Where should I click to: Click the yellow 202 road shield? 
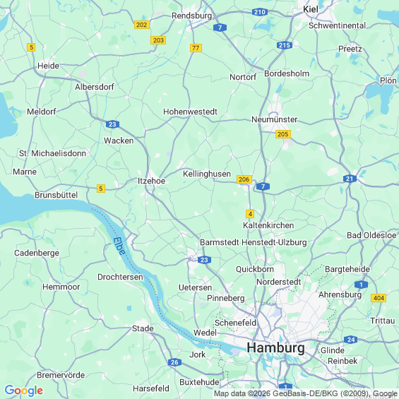coord(142,25)
